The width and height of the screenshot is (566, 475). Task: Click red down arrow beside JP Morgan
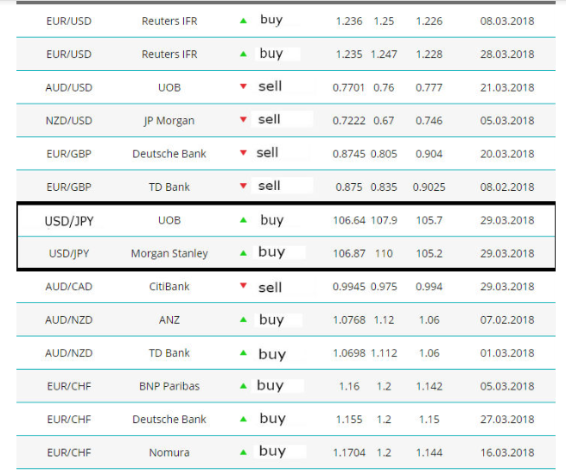tap(244, 119)
